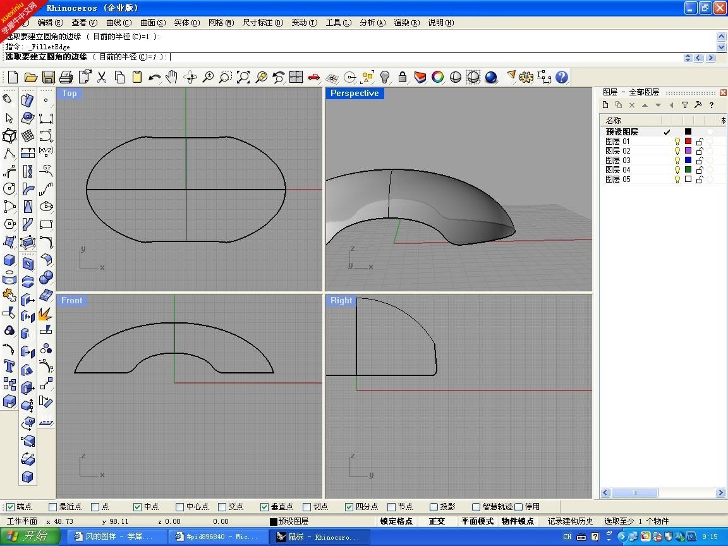The image size is (728, 546).
Task: Click the blue render sphere icon
Action: click(491, 77)
